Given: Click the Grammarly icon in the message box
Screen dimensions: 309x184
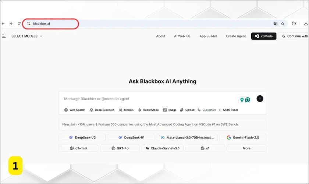Looking at the screenshot, I should [248, 100].
